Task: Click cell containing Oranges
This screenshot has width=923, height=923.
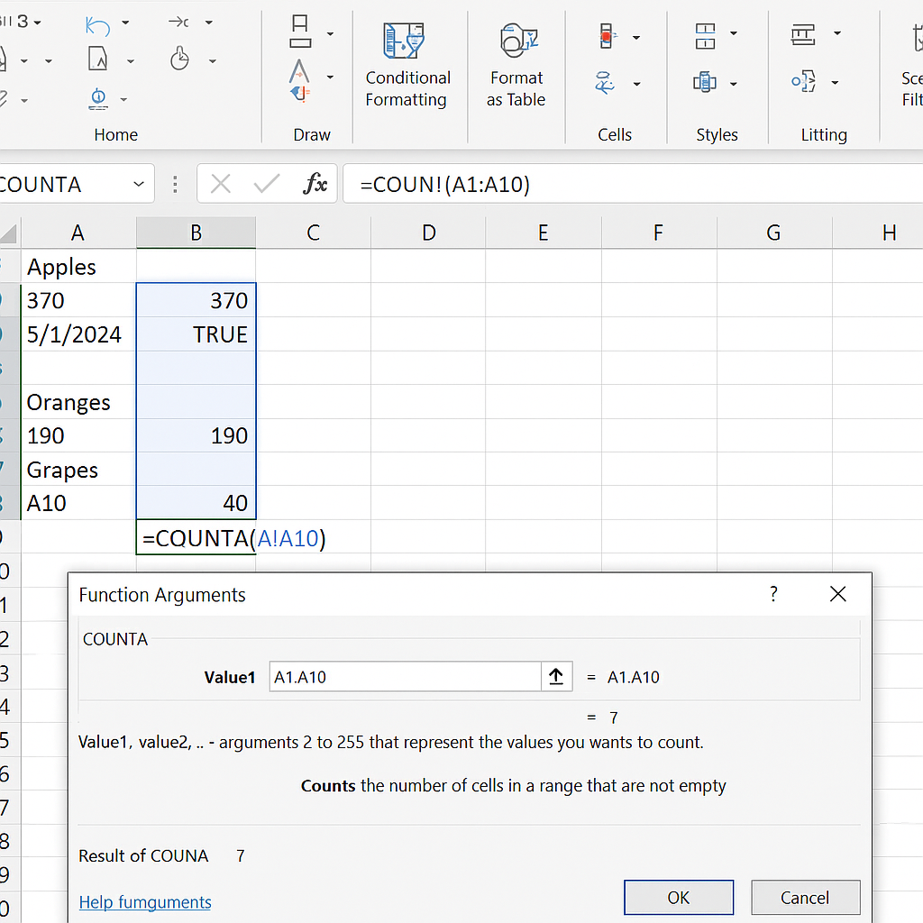Action: click(x=78, y=402)
